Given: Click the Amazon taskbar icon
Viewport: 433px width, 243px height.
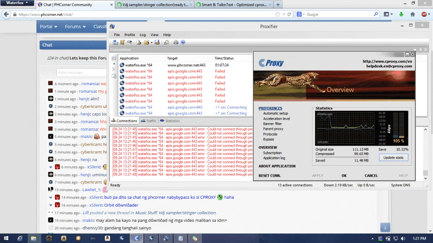Looking at the screenshot, I should 107,238.
